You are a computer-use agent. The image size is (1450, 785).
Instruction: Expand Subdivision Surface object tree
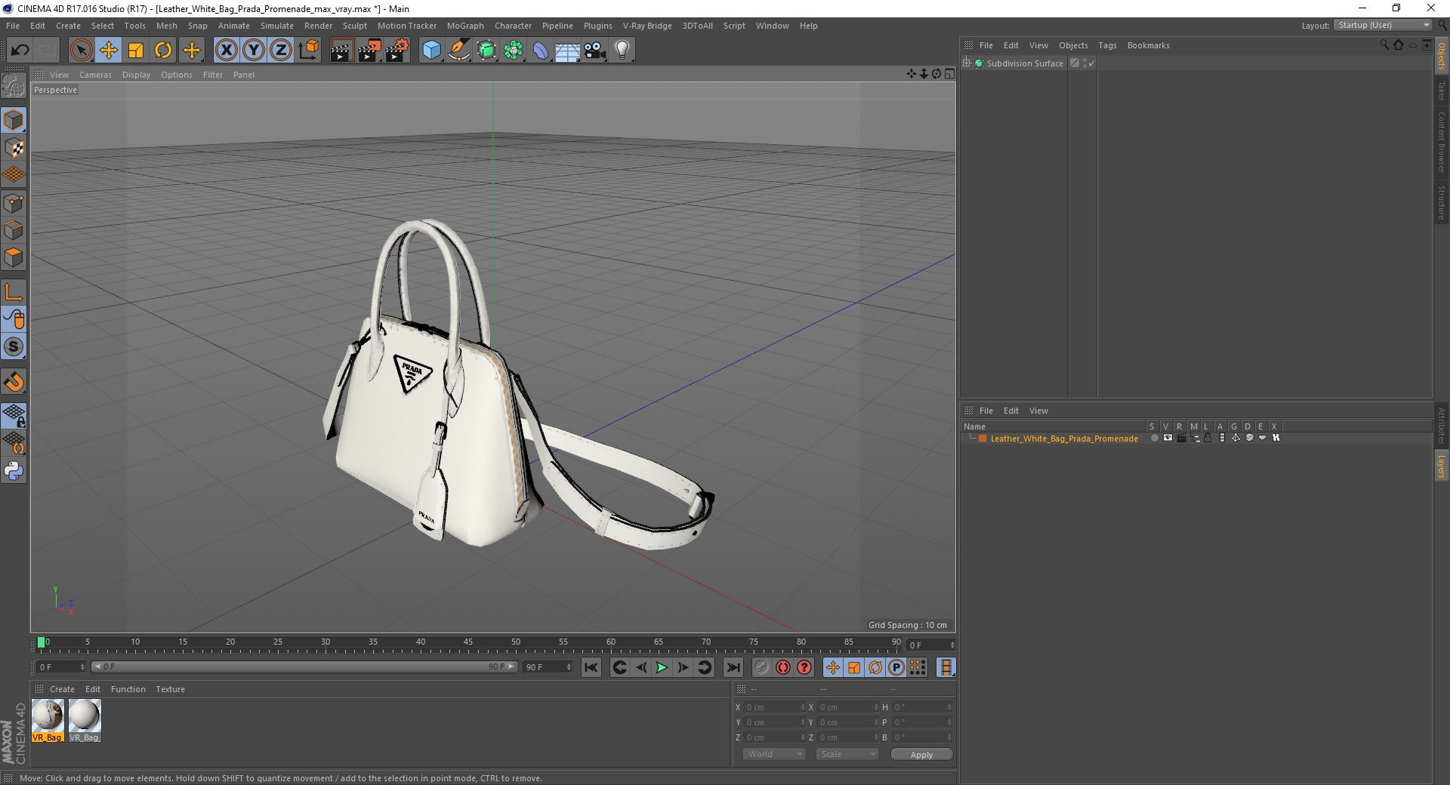coord(966,63)
